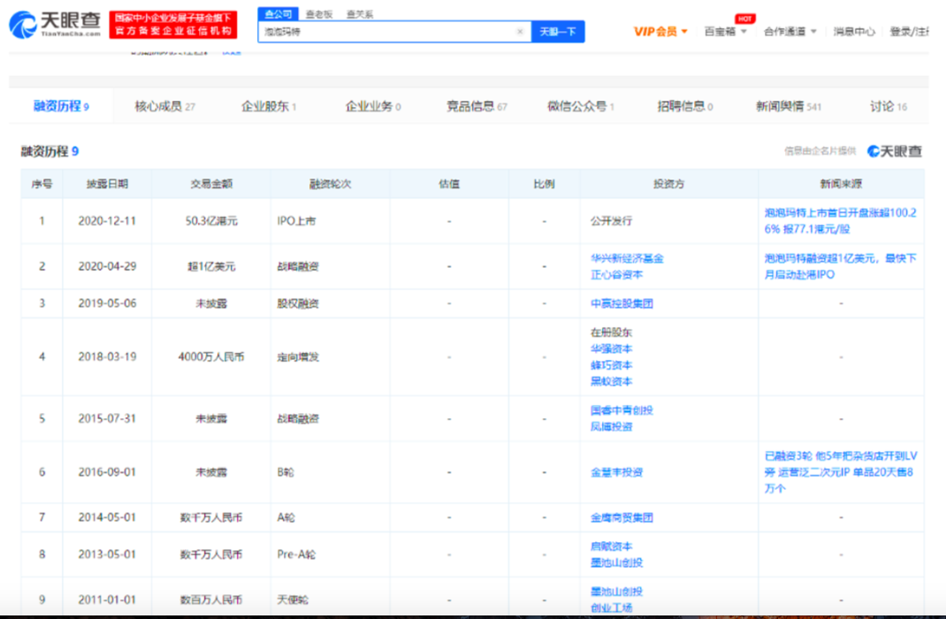Switch to the 企业股东 tab
946x619 pixels.
pyautogui.click(x=269, y=106)
